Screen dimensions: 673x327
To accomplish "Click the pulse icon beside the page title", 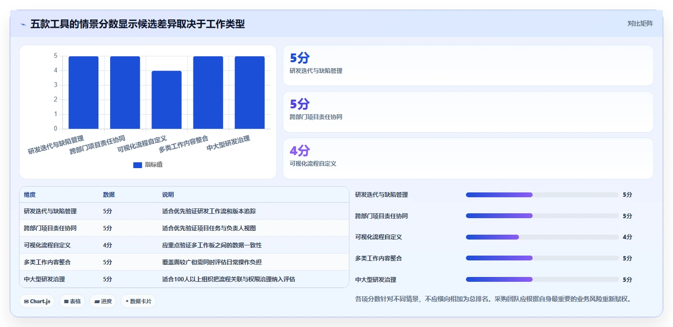I will [23, 24].
